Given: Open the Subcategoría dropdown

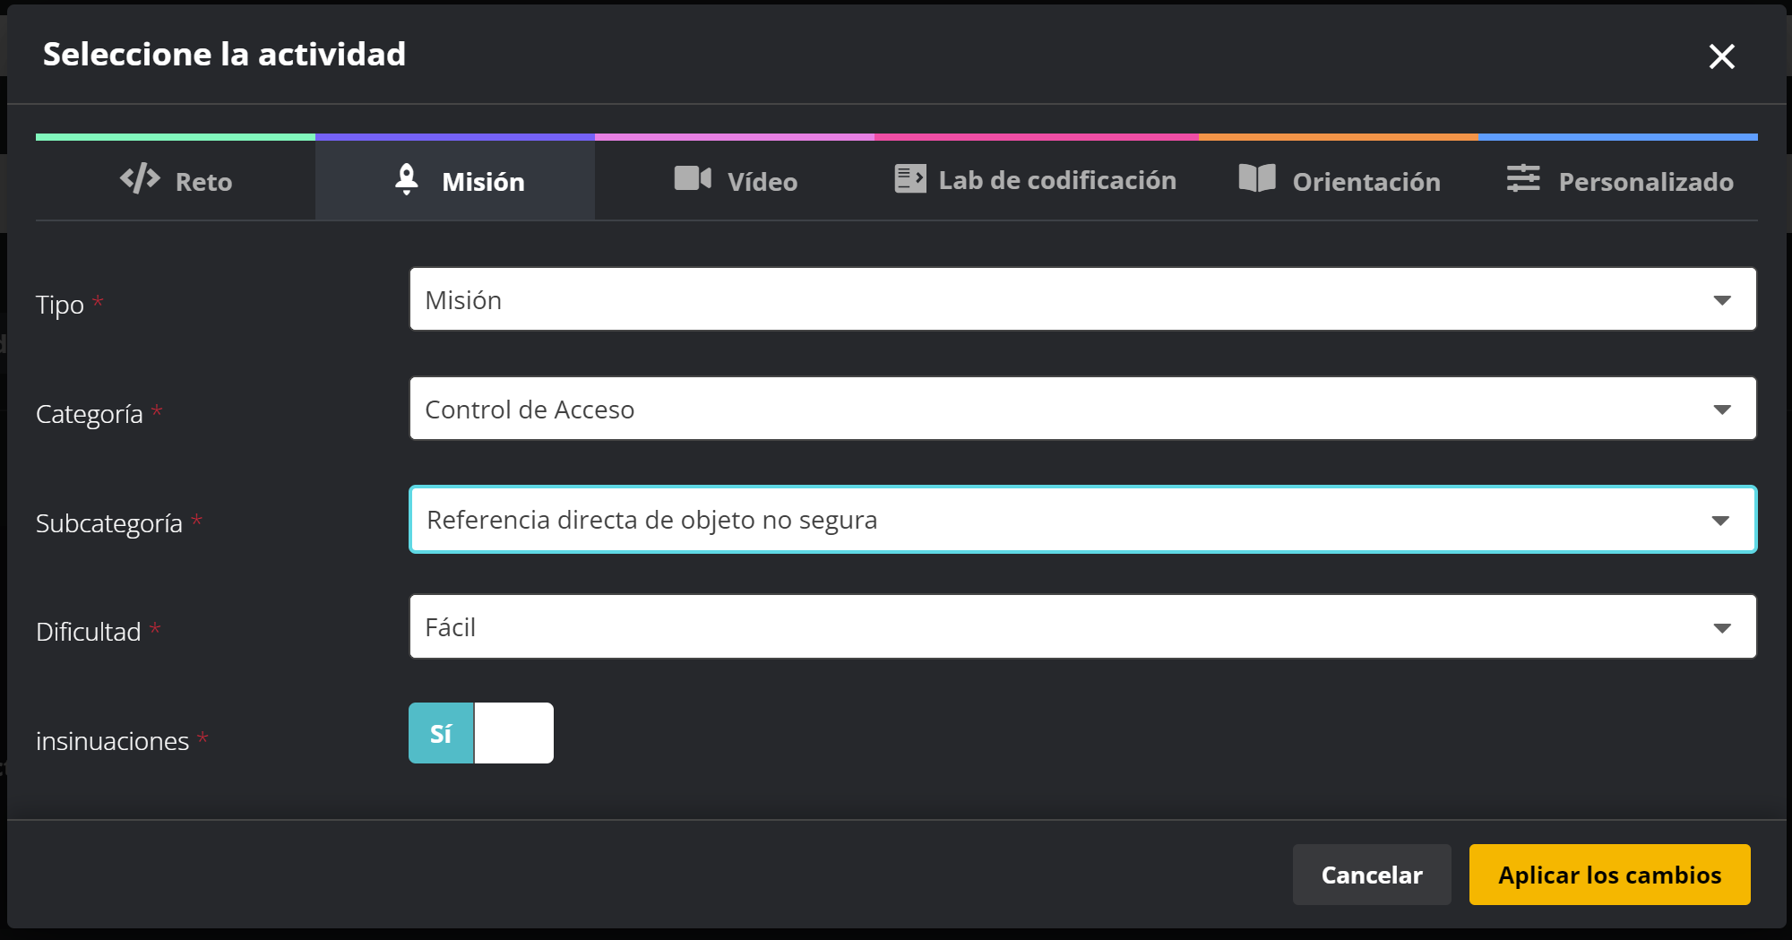Looking at the screenshot, I should click(1082, 520).
